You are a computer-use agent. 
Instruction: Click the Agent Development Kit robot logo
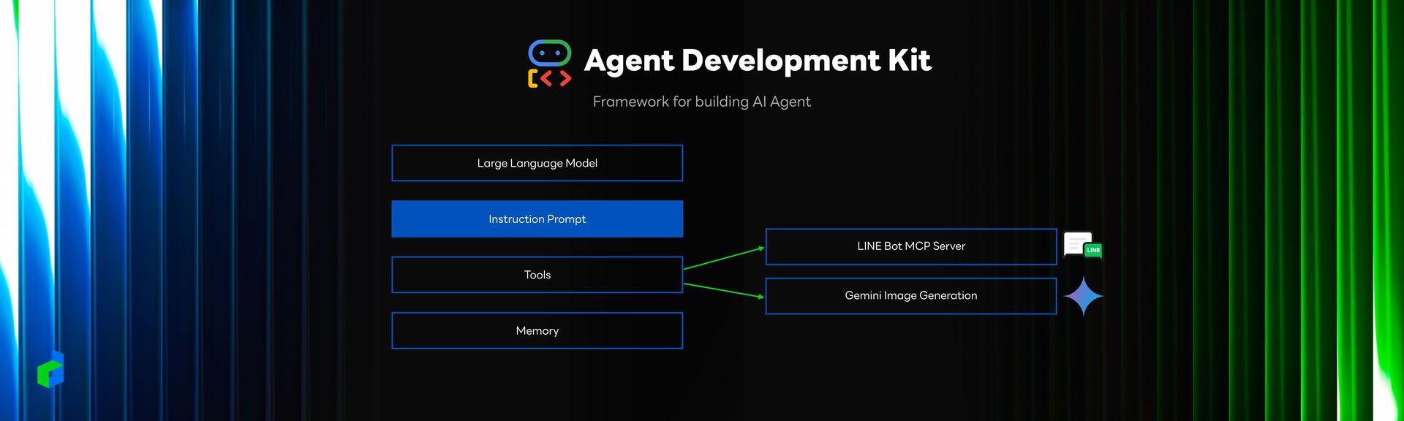(x=550, y=64)
